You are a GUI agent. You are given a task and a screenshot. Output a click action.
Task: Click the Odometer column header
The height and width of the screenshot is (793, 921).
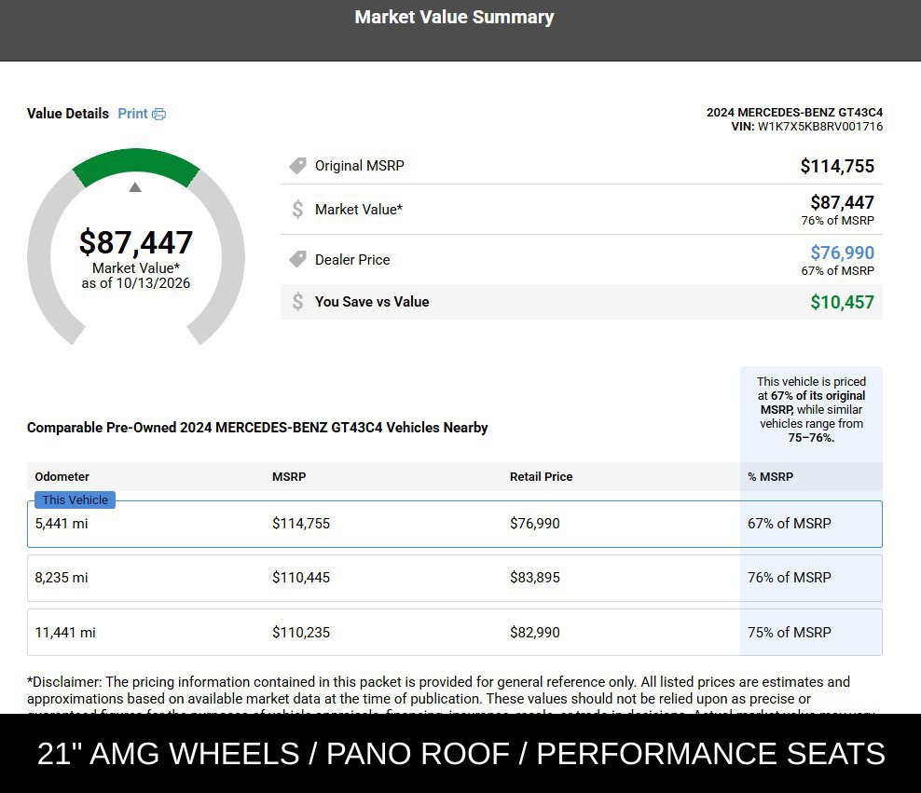point(62,476)
